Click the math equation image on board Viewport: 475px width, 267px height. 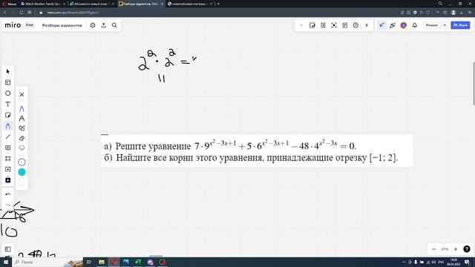point(257,151)
